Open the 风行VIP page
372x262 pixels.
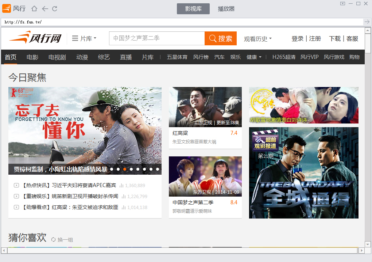[310, 57]
